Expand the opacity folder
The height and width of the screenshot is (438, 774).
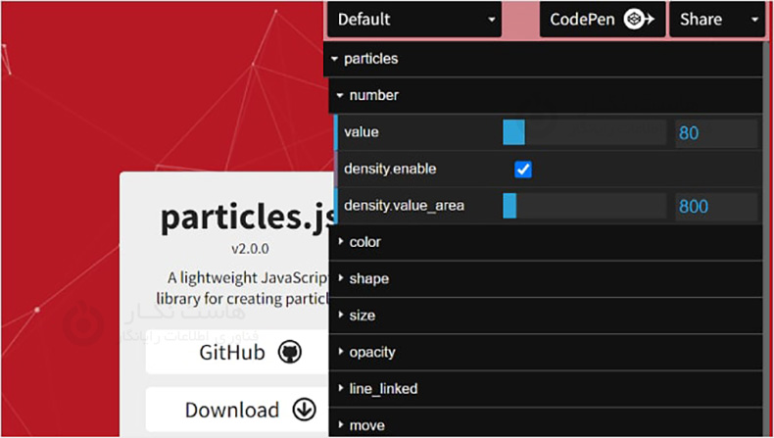pos(371,352)
